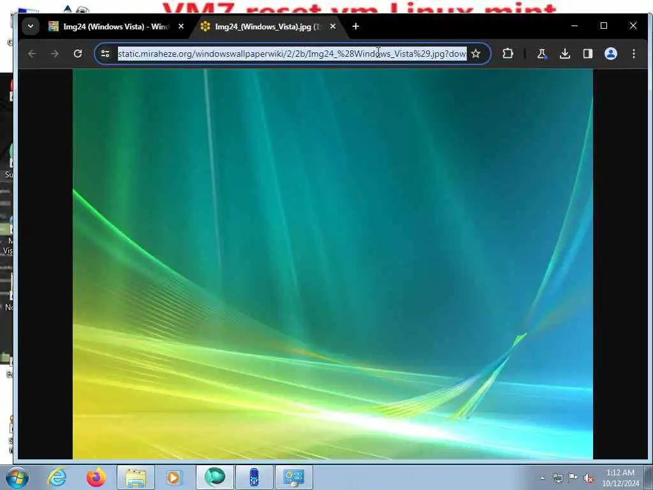Open the network tray icon

(557, 478)
